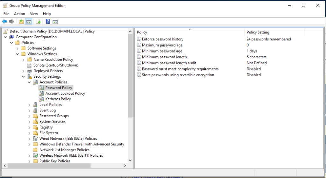Open the Action menu
The height and width of the screenshot is (178, 326).
pos(19,14)
